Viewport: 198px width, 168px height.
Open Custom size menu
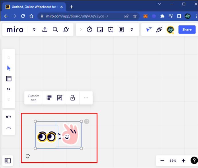[34, 98]
